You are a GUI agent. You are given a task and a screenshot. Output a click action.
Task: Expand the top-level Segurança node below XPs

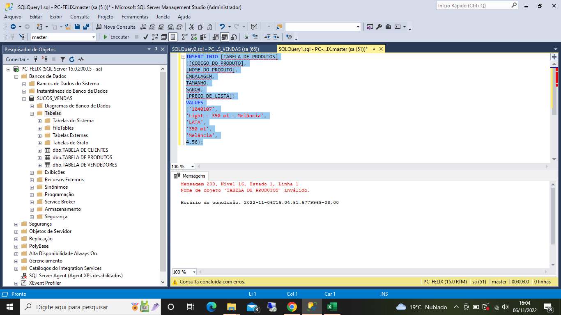(16, 224)
